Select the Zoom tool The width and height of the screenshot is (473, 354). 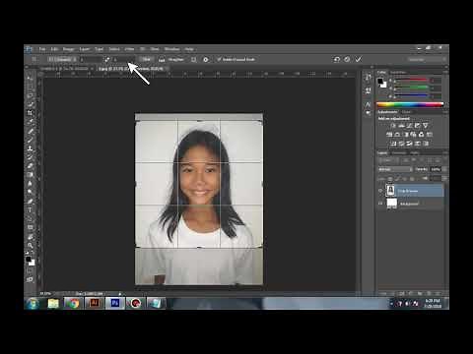click(x=30, y=245)
